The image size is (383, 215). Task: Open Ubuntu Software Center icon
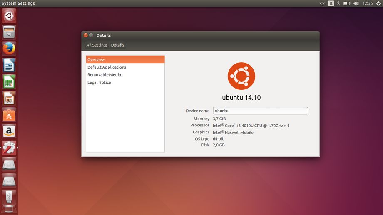(x=9, y=115)
